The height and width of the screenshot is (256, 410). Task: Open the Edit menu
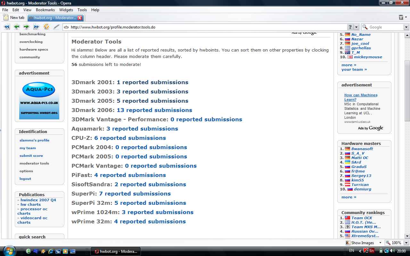pos(16,10)
